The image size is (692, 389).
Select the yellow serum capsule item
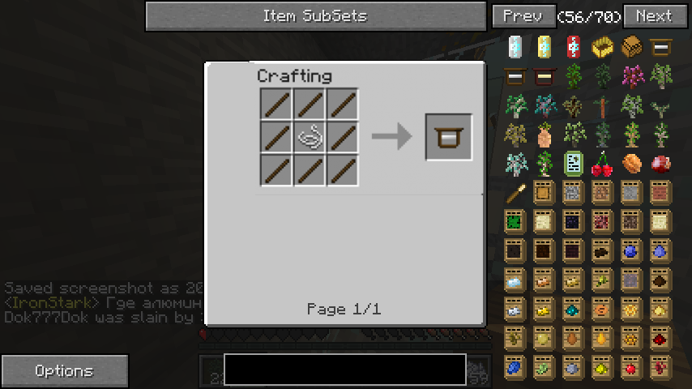[545, 47]
